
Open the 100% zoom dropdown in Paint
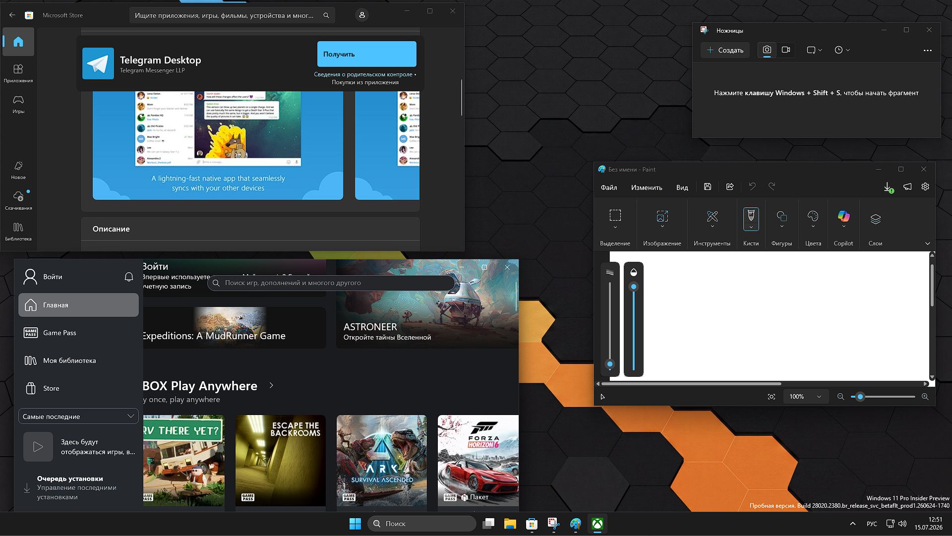pos(806,397)
